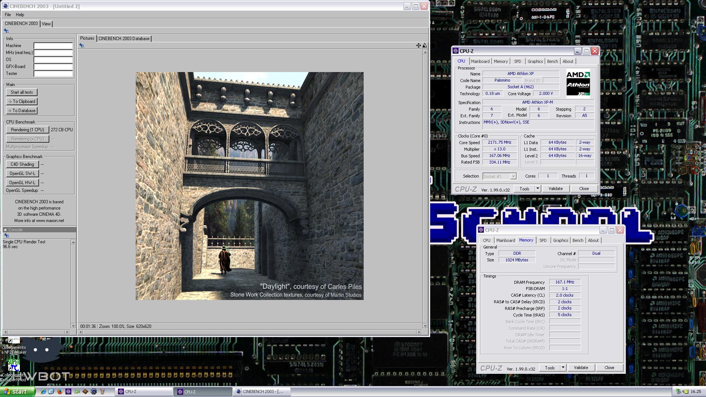This screenshot has height=397, width=706.
Task: Click the To Database button
Action: [22, 111]
